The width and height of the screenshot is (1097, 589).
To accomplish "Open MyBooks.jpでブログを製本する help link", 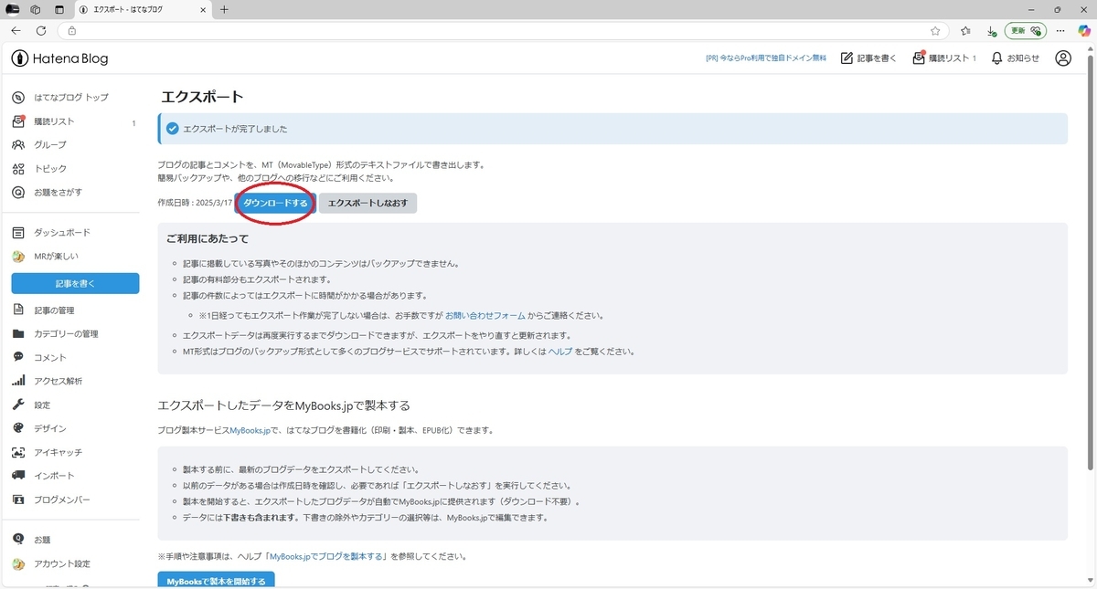I will tap(326, 556).
